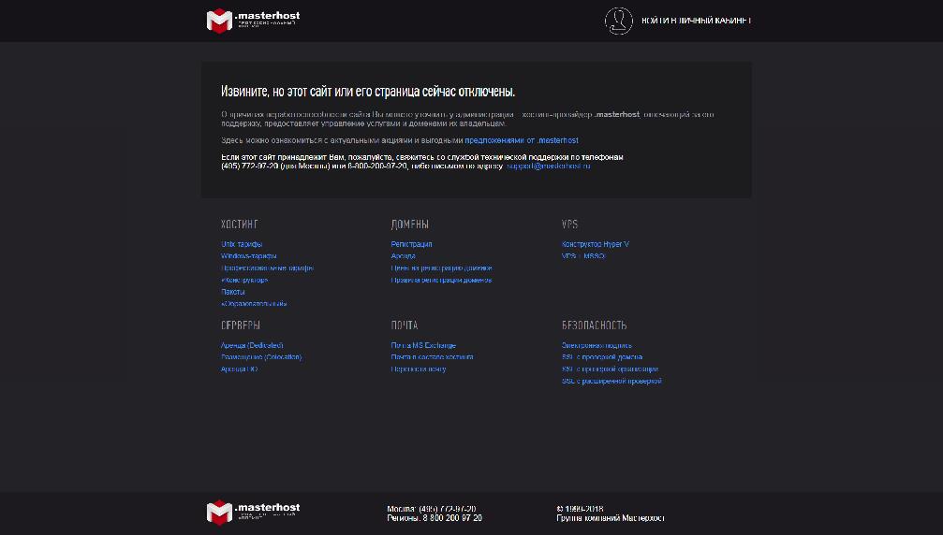Screen dimensions: 943x535
Task: Open the Аренда (Dedicated) servers link
Action: pyautogui.click(x=252, y=345)
